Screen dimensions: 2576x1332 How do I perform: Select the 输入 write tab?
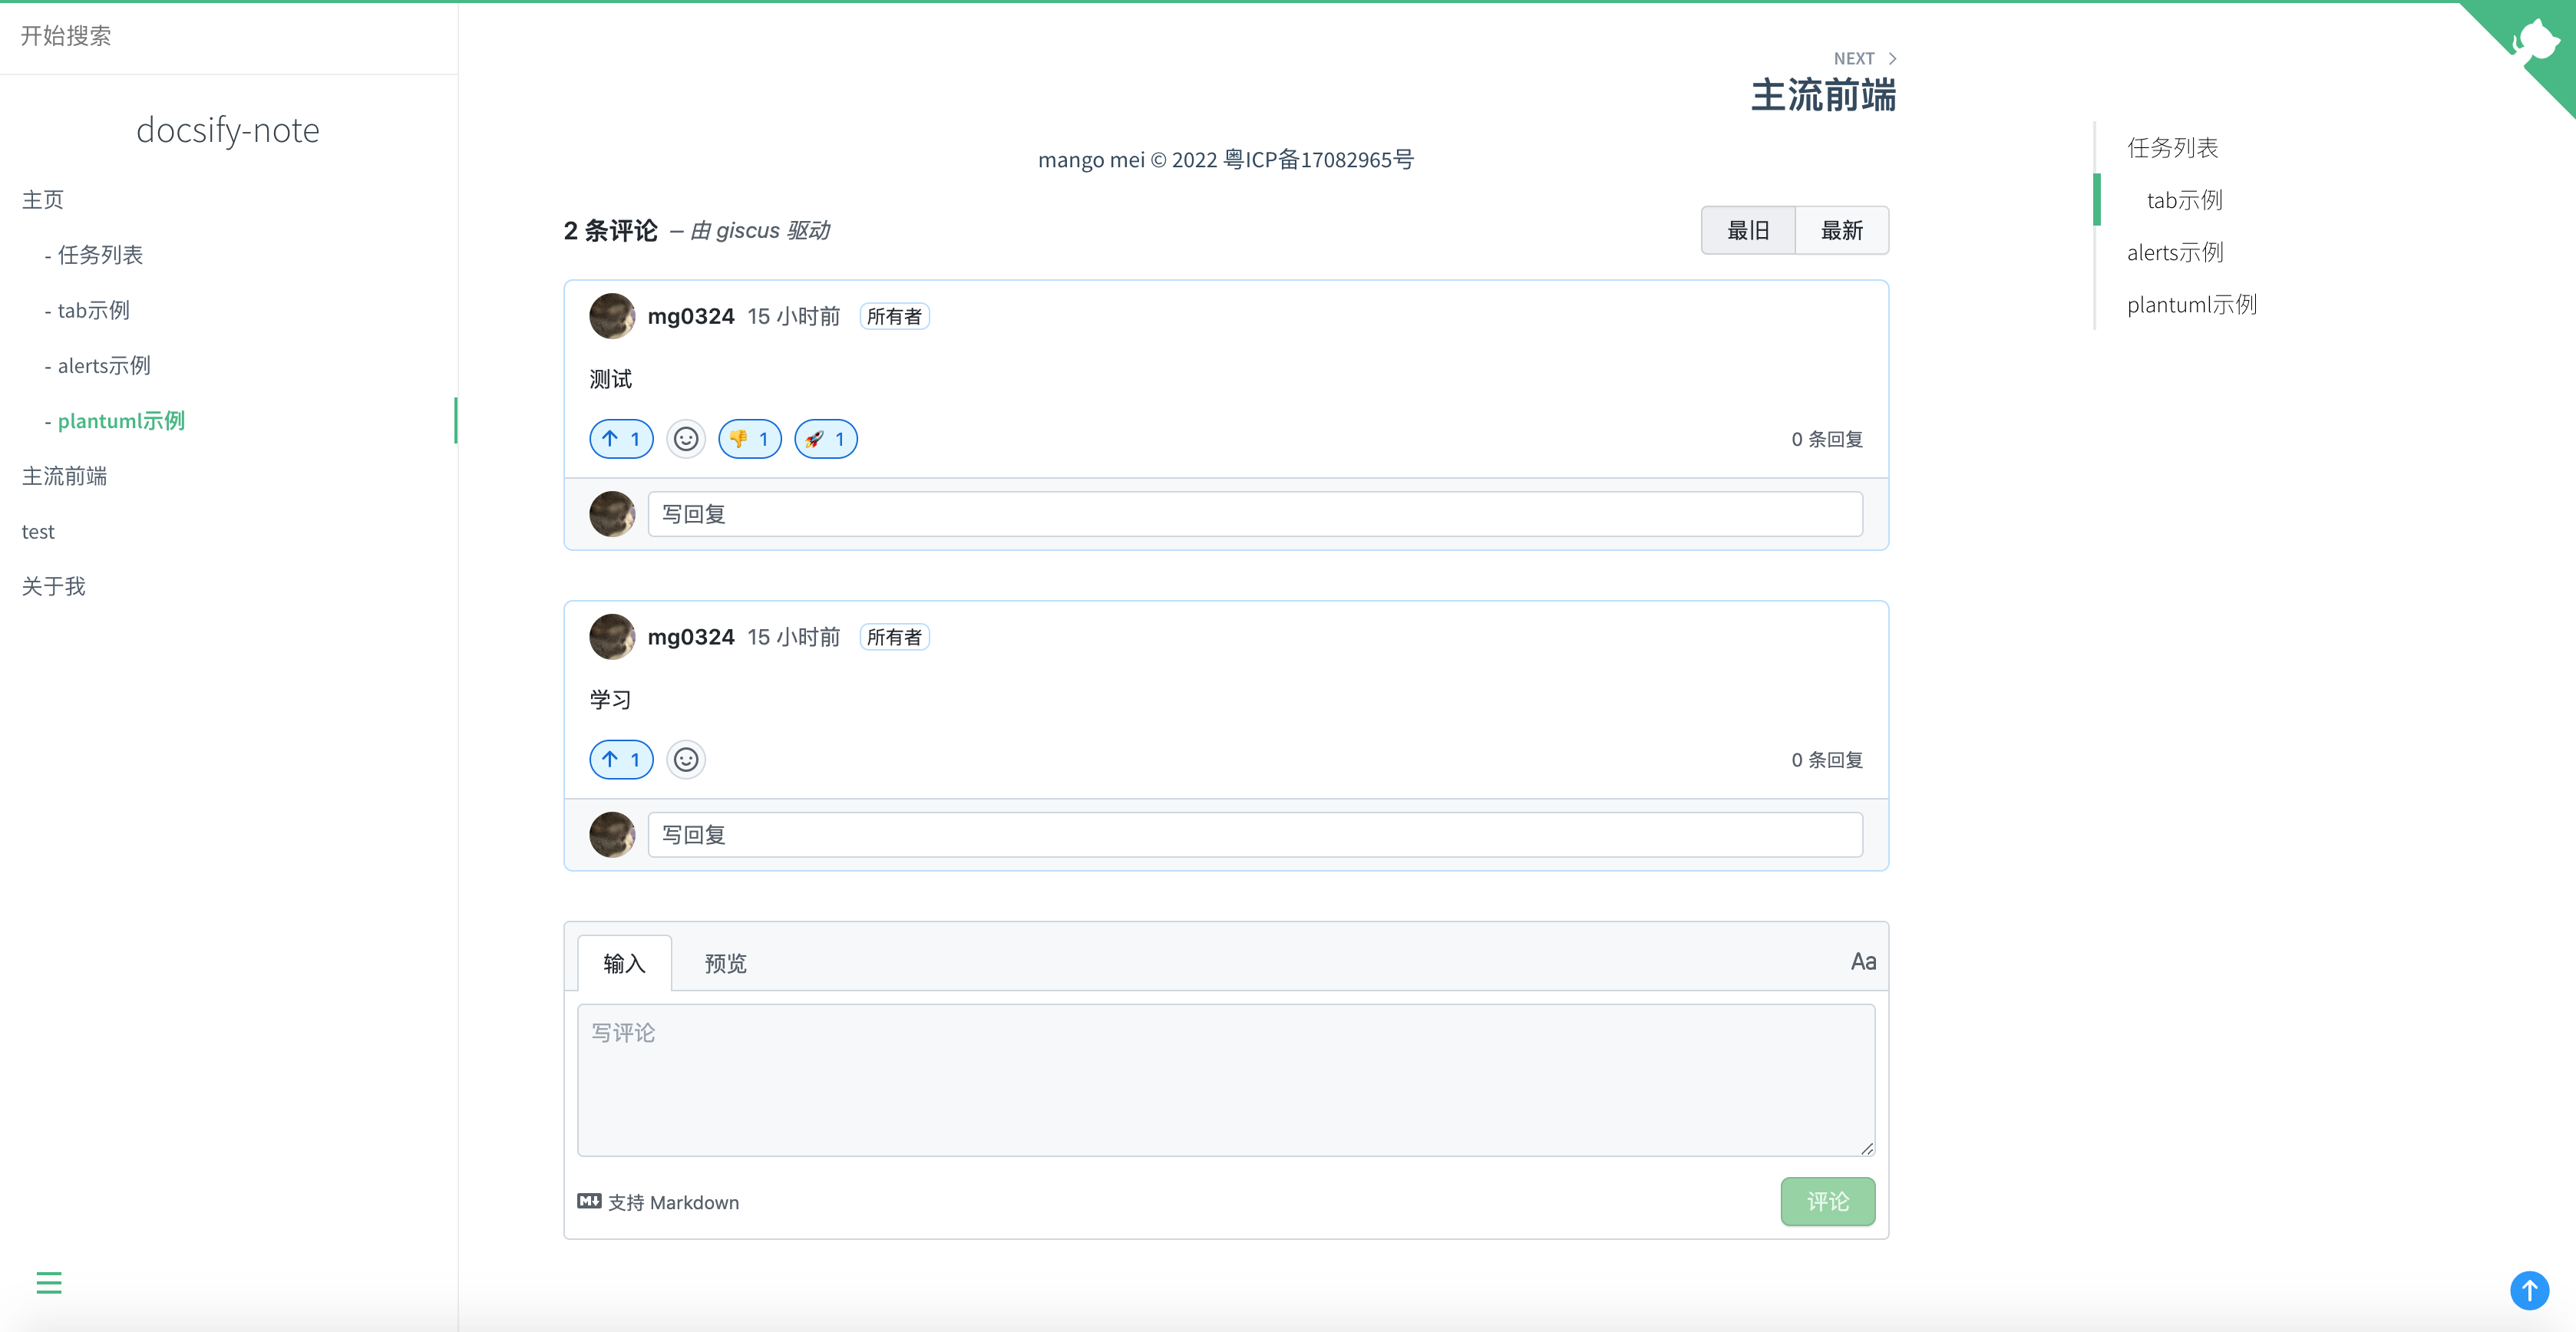624,963
